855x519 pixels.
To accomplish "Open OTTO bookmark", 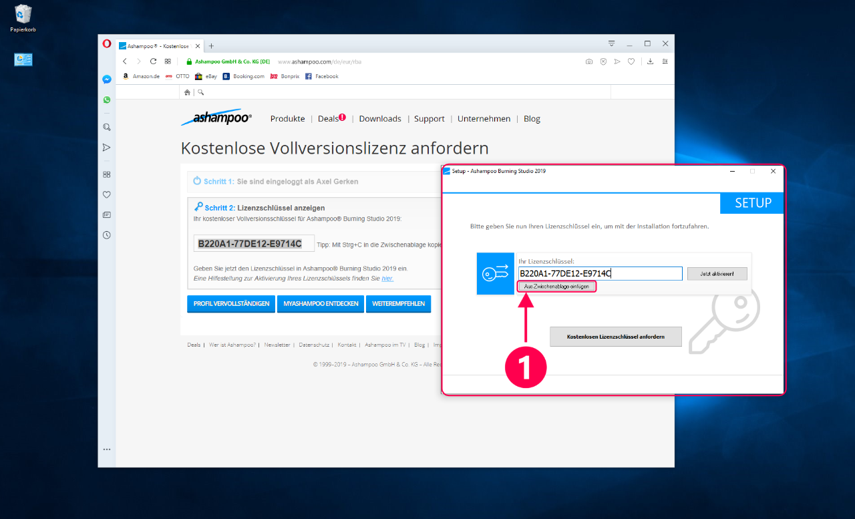I will 177,76.
